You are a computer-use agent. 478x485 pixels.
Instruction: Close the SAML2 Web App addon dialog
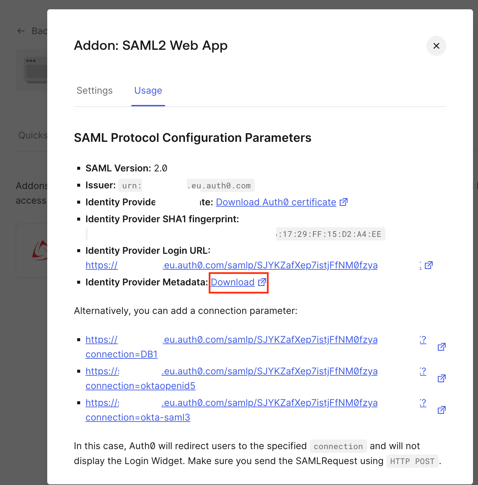click(x=436, y=46)
